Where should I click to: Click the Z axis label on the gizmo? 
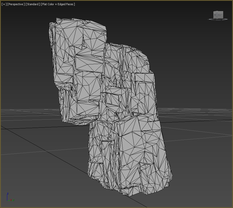pos(8,194)
